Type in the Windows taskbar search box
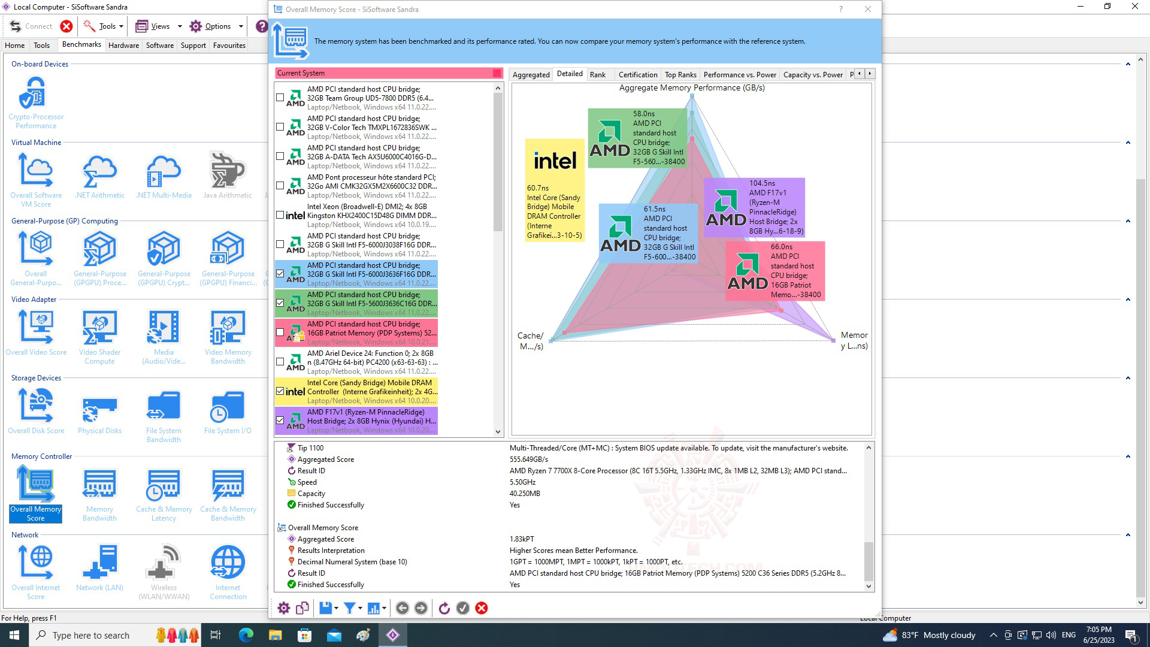 (91, 635)
